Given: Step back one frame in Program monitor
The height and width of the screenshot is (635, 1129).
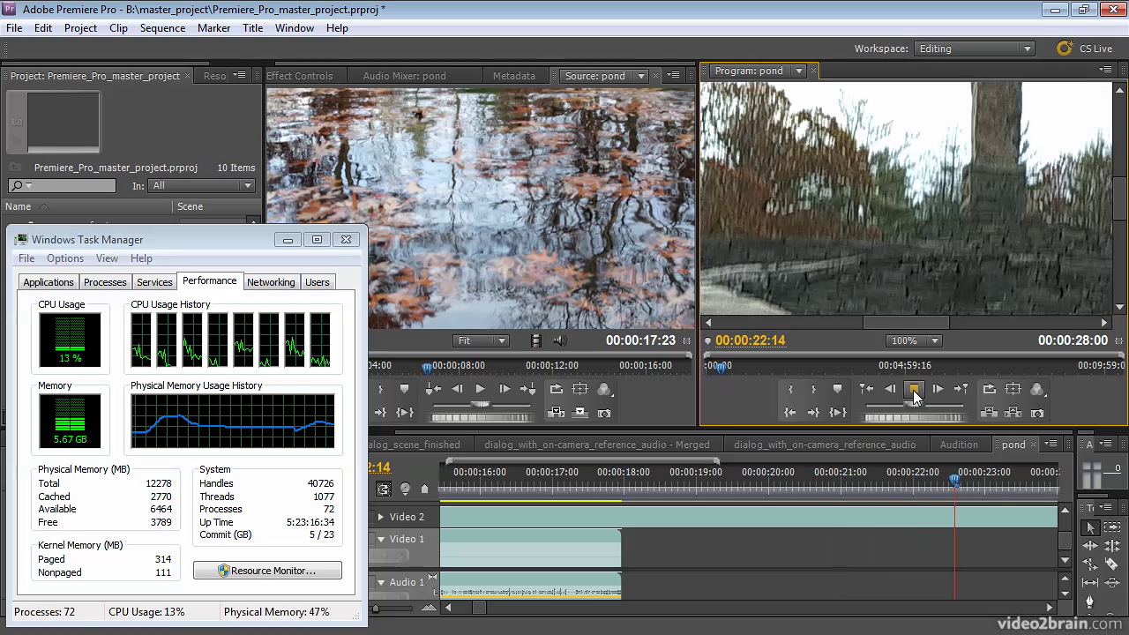Looking at the screenshot, I should [x=890, y=389].
